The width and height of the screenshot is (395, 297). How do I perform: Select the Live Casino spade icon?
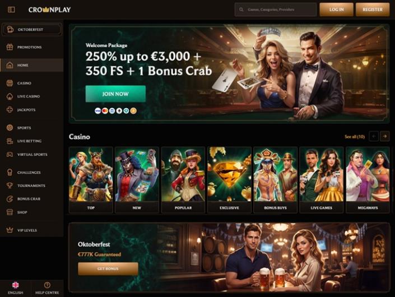click(x=10, y=96)
